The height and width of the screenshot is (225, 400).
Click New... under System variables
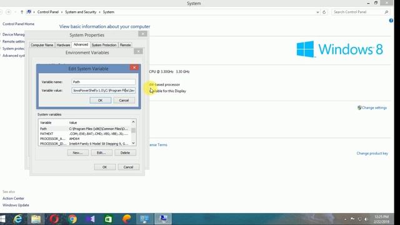77,152
